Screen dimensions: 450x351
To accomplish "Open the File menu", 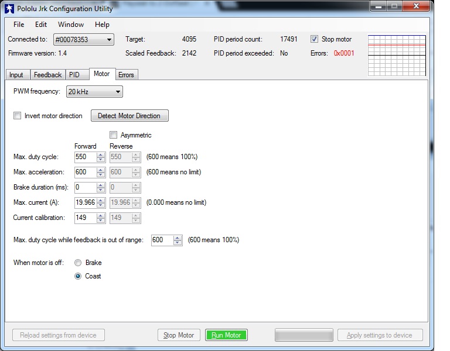I will [x=19, y=25].
